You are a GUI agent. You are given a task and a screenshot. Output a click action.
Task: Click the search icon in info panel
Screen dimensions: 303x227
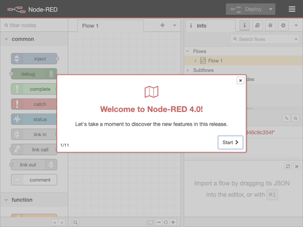295,118
